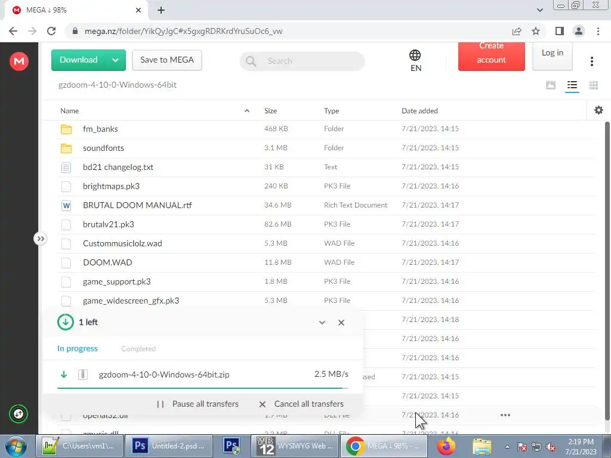Toggle browser side panel icon
This screenshot has width=611, height=458.
click(560, 31)
